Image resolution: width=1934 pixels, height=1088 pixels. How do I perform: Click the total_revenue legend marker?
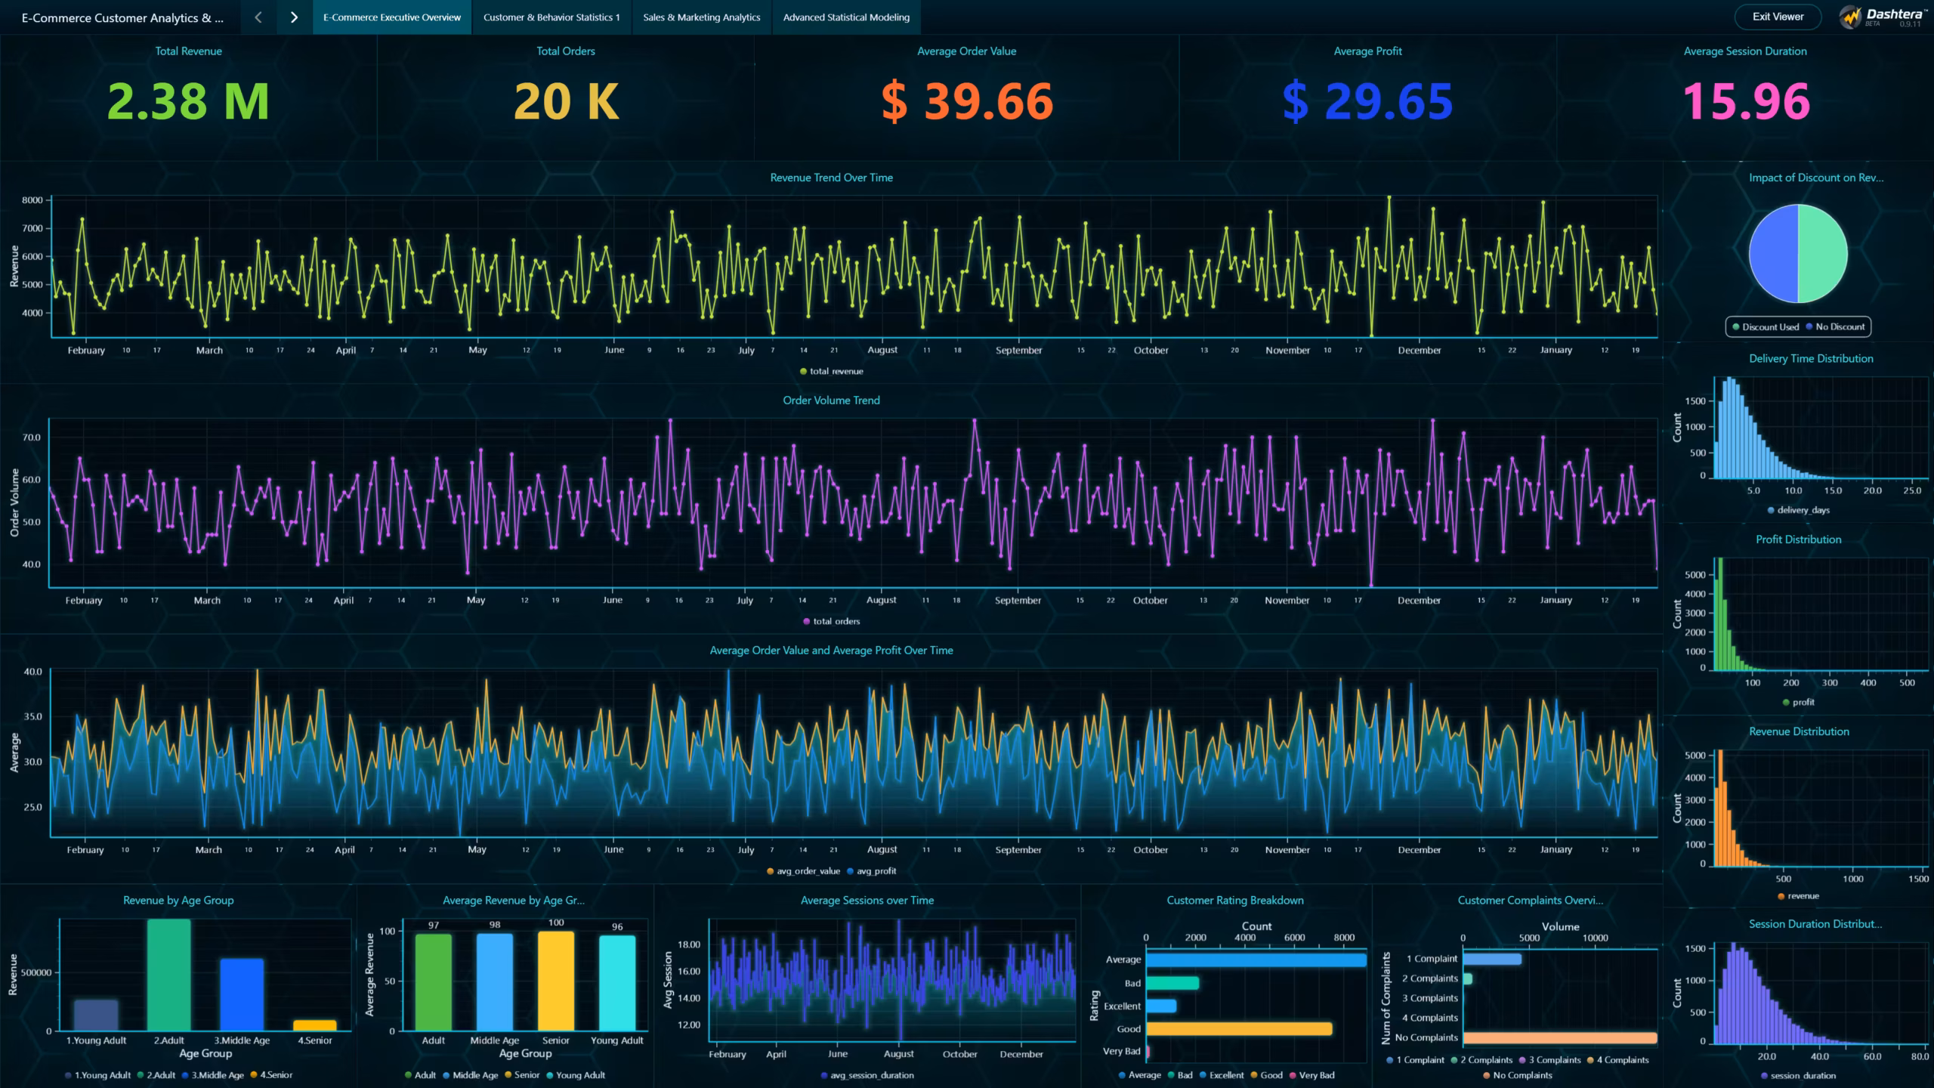tap(803, 371)
